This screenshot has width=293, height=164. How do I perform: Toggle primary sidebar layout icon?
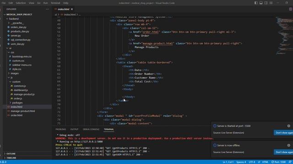click(256, 3)
